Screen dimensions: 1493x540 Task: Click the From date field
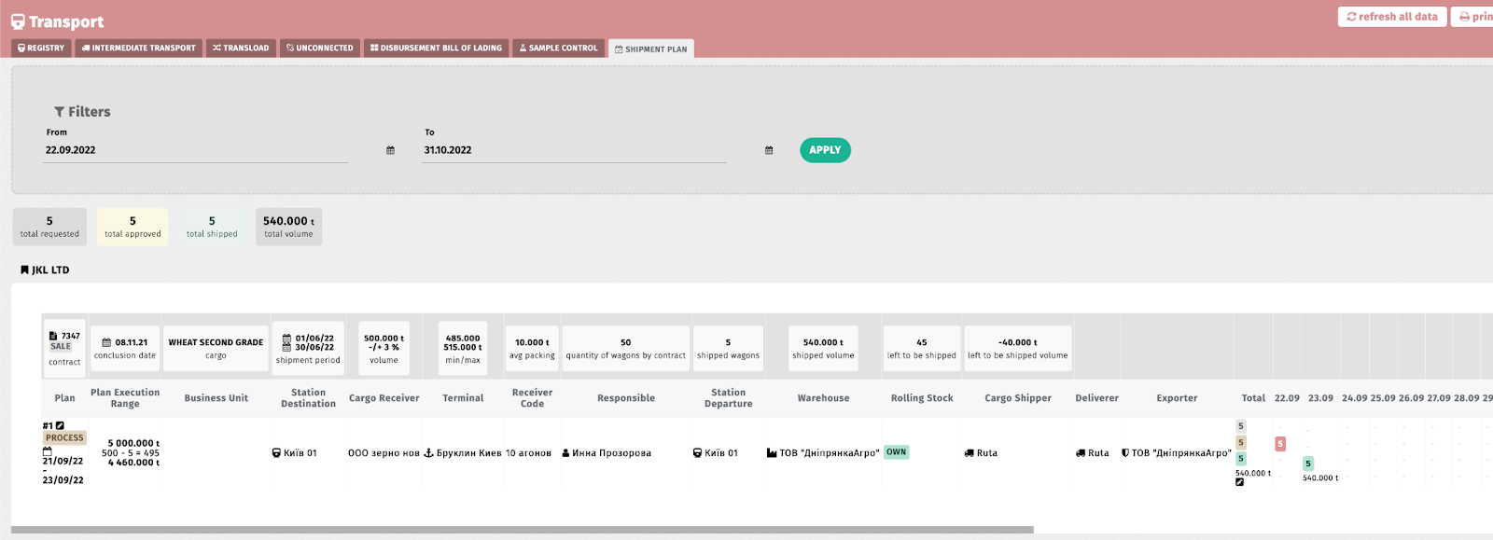(196, 150)
